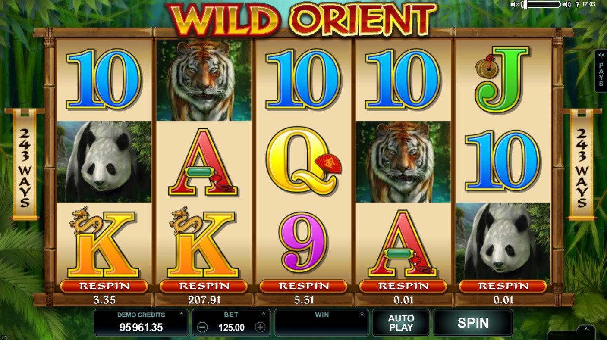Respin the fourth reel
The width and height of the screenshot is (607, 340).
point(403,286)
